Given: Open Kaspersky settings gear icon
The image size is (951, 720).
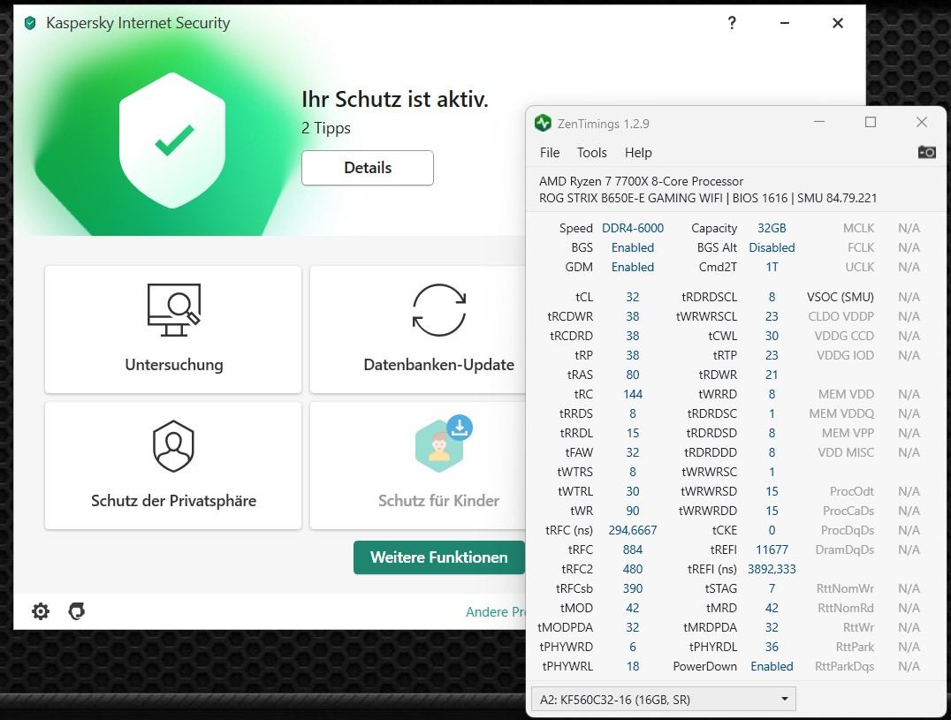Looking at the screenshot, I should tap(41, 611).
